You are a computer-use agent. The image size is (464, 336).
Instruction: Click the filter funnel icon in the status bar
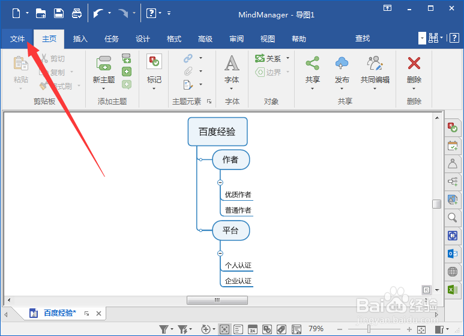point(164,329)
